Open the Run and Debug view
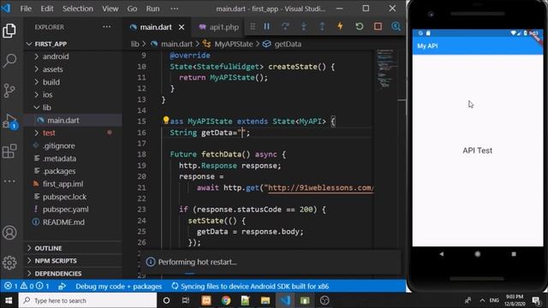Viewport: 548px width, 308px height. tap(9, 121)
